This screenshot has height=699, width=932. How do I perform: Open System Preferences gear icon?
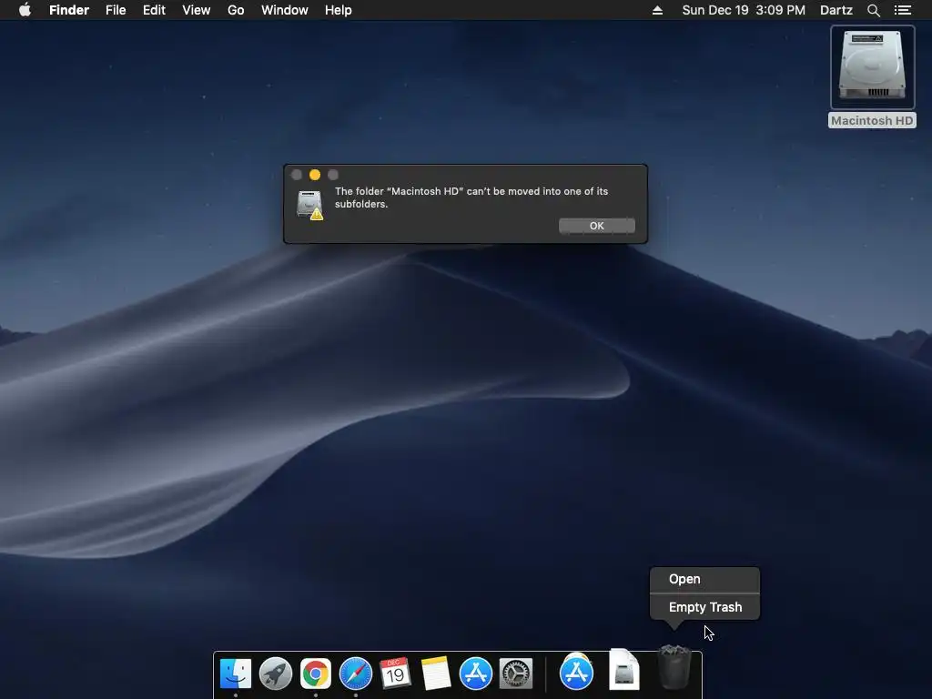pos(516,674)
